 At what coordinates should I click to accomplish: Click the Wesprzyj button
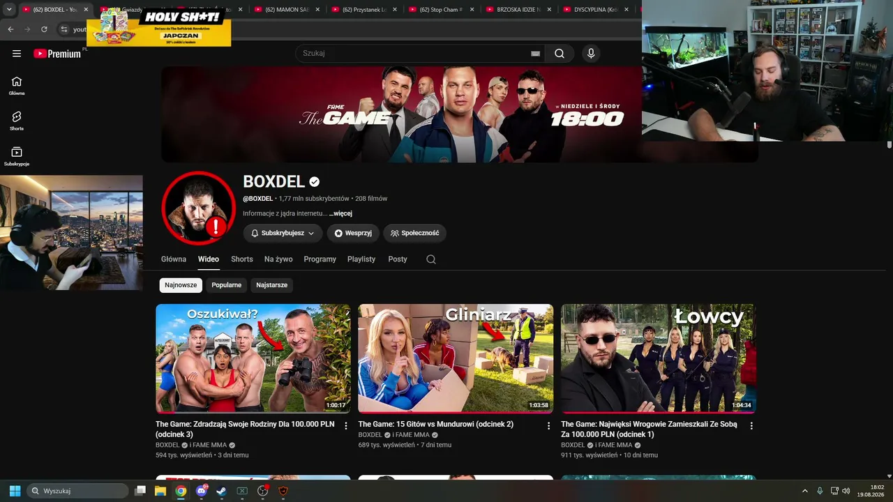click(353, 233)
